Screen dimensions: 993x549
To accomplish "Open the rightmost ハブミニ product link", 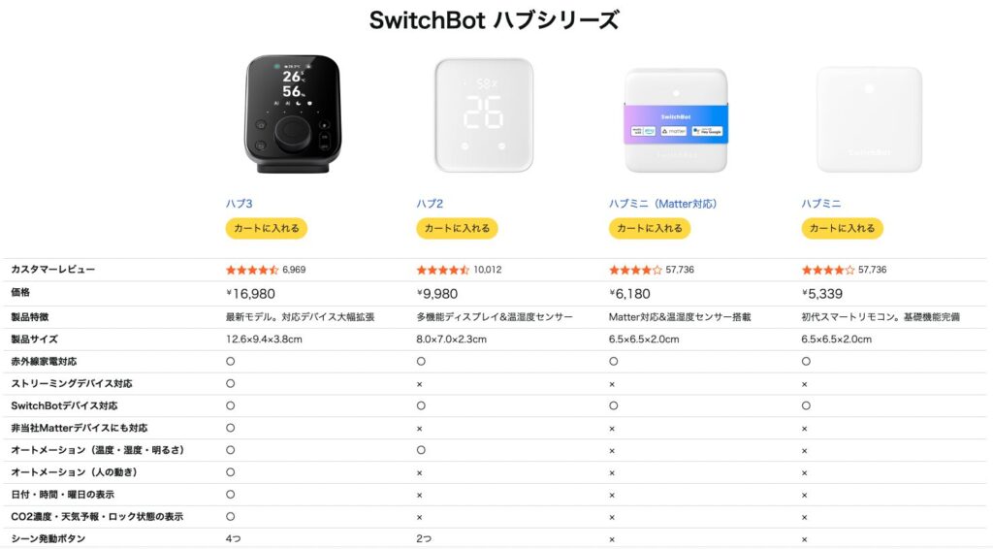I will pyautogui.click(x=820, y=204).
